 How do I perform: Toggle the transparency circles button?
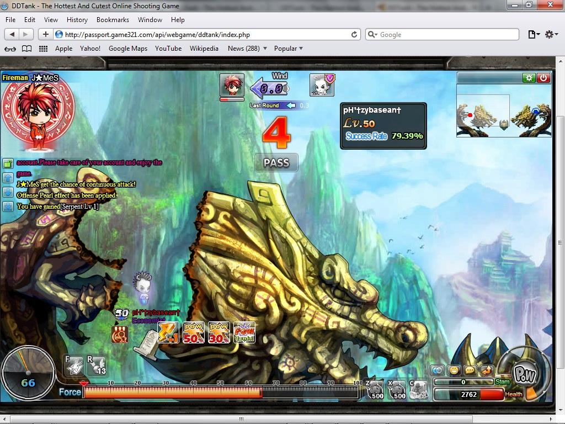(x=438, y=370)
